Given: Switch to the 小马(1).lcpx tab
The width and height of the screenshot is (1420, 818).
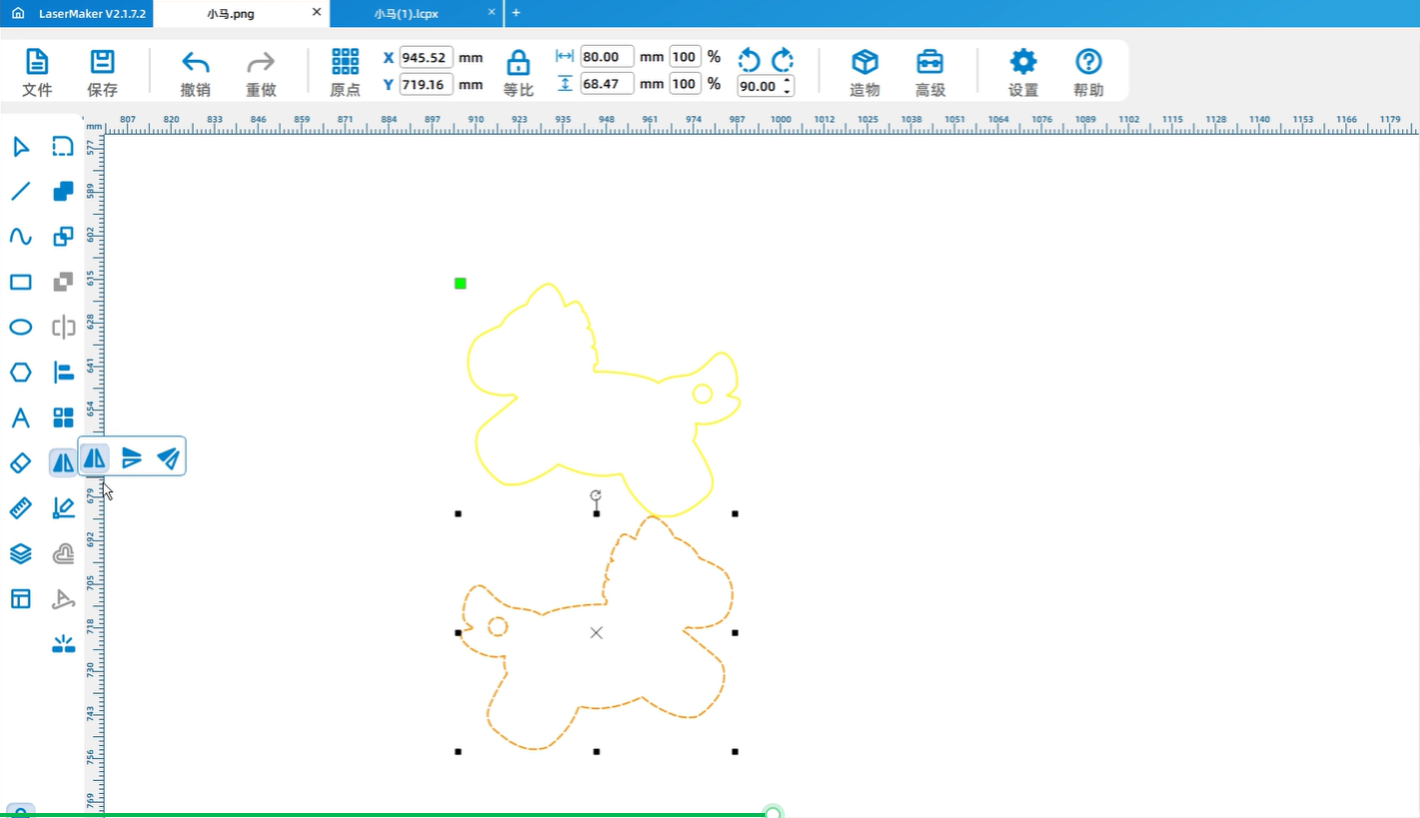Looking at the screenshot, I should (x=407, y=13).
